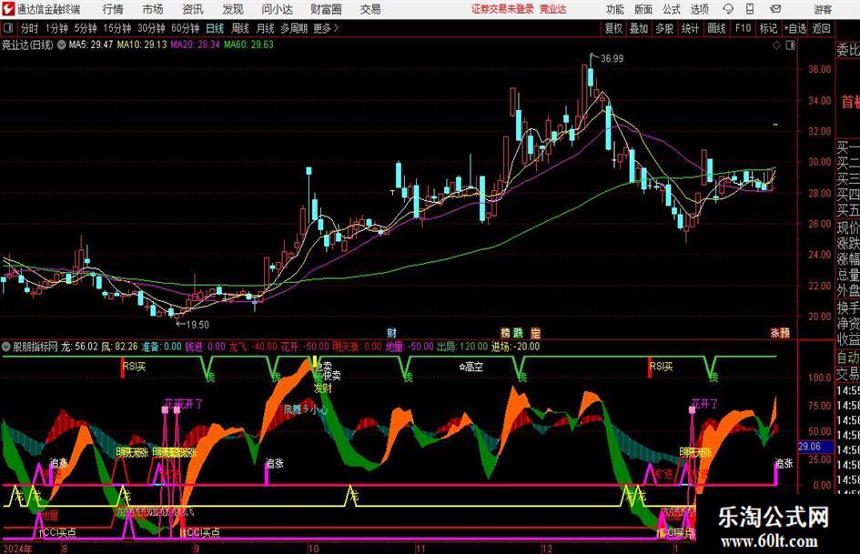Click the mobile phone icon in title bar
Screen dimensions: 860x554
750,9
